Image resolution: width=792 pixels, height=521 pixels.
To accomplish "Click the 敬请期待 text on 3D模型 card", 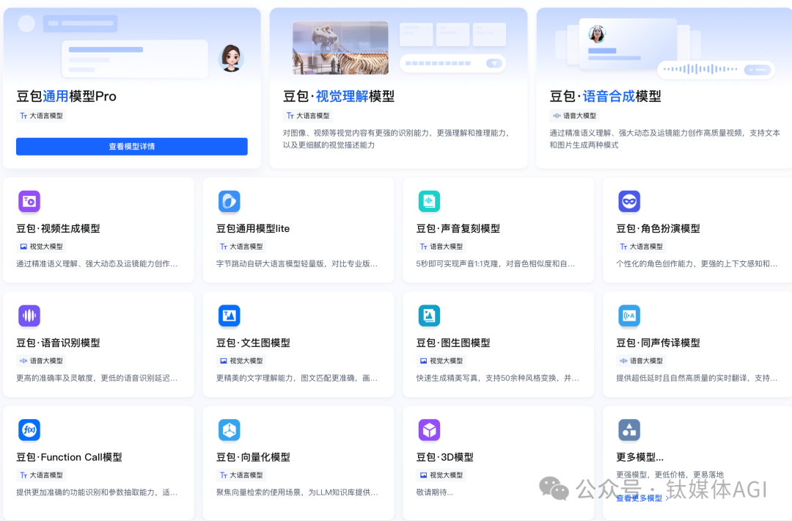I will tap(434, 492).
